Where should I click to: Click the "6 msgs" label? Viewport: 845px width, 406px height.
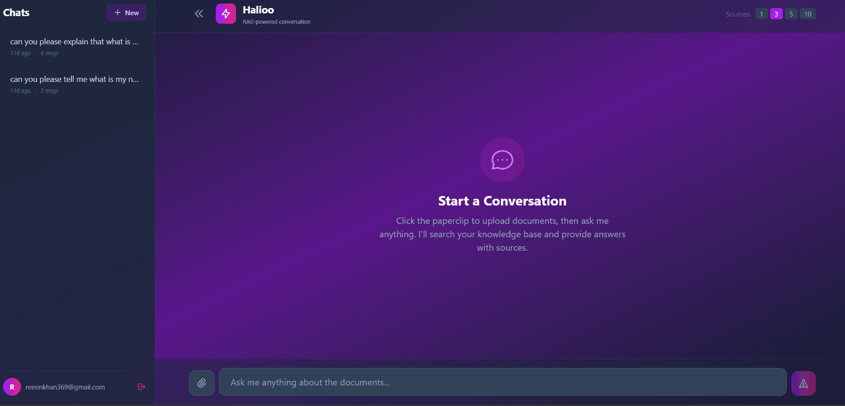[x=49, y=53]
